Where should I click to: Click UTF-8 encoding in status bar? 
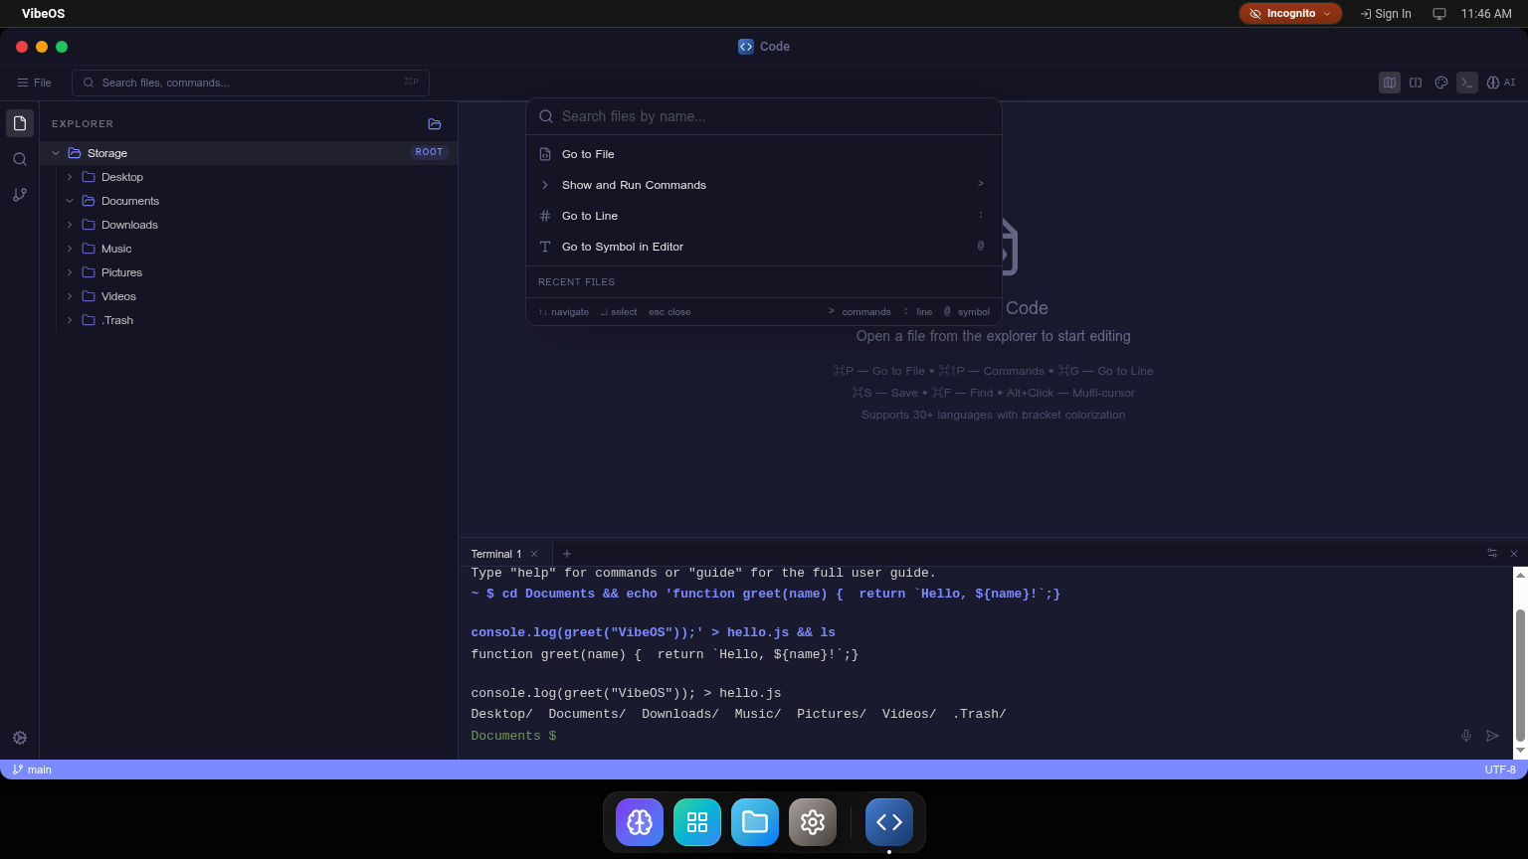[x=1500, y=770]
